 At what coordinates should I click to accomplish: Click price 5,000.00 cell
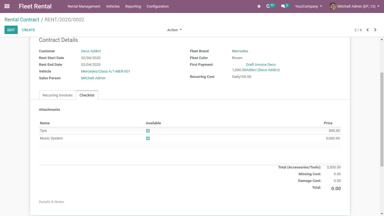coord(333,138)
